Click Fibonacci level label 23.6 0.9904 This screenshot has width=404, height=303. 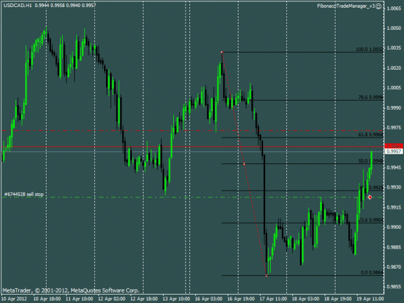pyautogui.click(x=371, y=220)
